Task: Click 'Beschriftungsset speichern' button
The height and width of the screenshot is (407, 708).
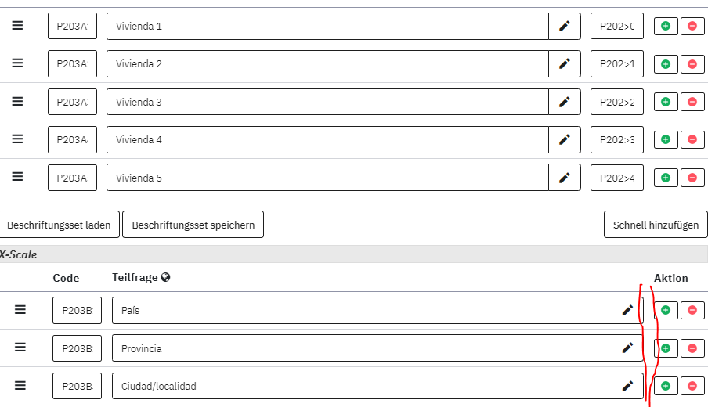Action: [193, 225]
